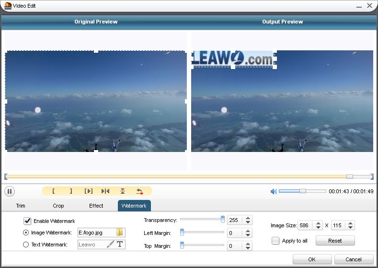The width and height of the screenshot is (378, 268).
Task: Close the Video Edit window
Action: point(369,6)
